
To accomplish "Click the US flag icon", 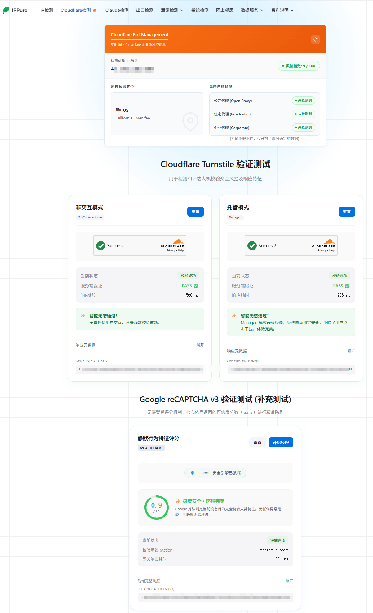I will pyautogui.click(x=118, y=110).
